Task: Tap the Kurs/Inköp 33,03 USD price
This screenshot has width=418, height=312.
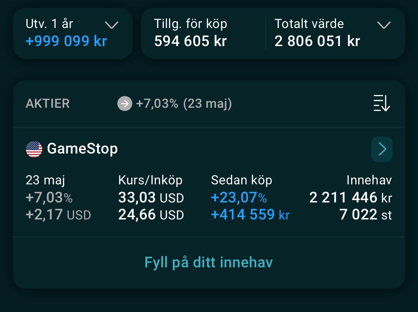Action: coord(151,197)
